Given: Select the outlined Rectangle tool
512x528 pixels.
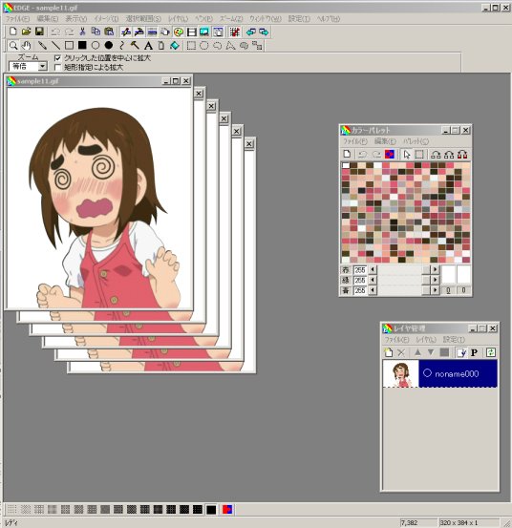Looking at the screenshot, I should coord(69,46).
